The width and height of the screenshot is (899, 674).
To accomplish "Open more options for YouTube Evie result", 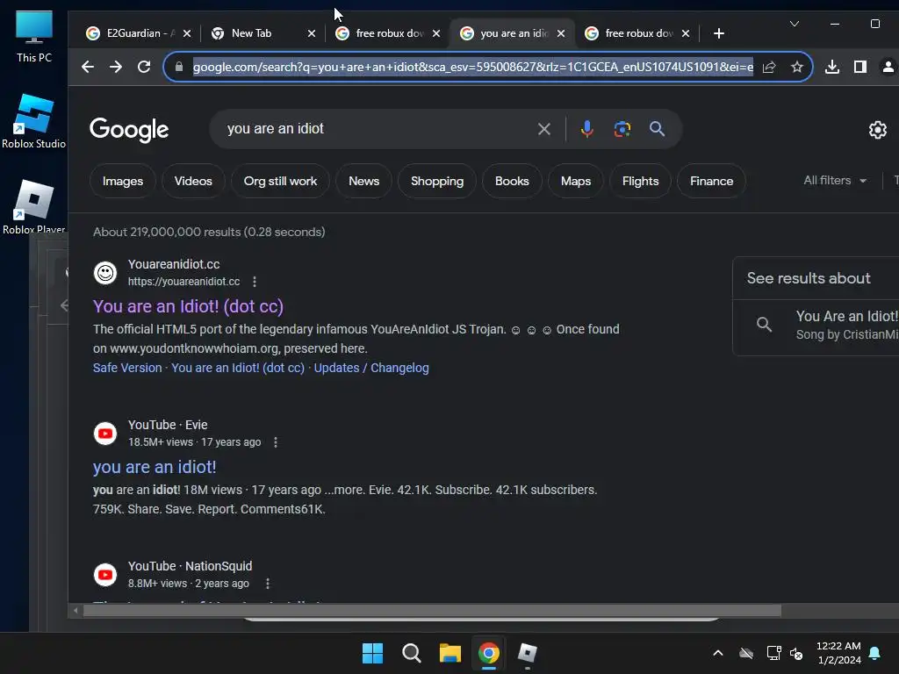I will (x=276, y=442).
